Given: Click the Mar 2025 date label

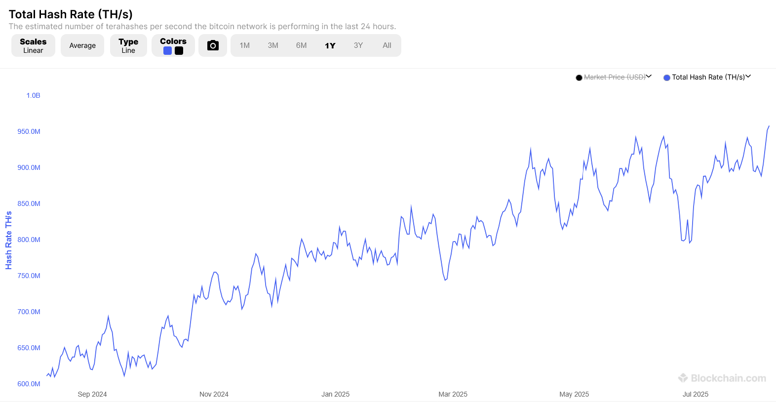Looking at the screenshot, I should 453,394.
